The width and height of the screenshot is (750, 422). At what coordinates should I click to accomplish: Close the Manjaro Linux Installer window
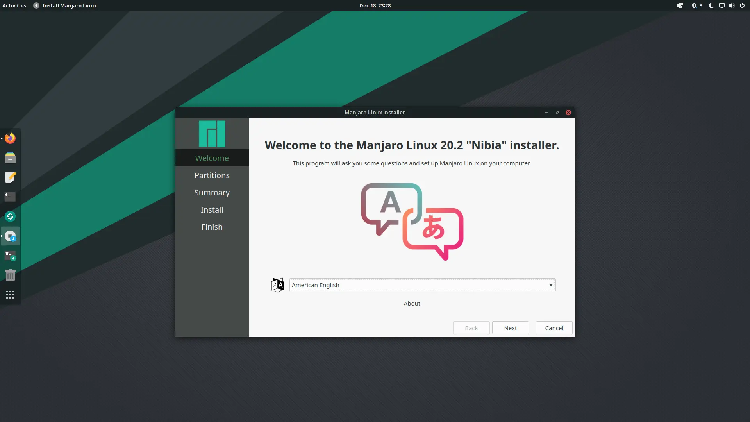(568, 113)
